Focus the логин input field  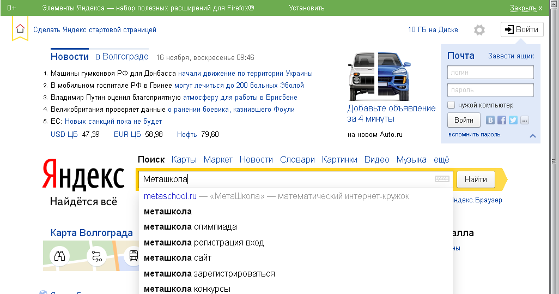[x=490, y=72]
